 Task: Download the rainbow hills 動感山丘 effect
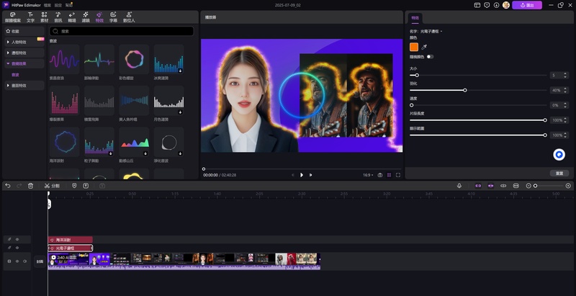145,153
